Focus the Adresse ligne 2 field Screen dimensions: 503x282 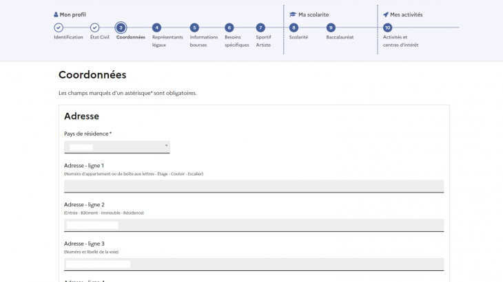(x=254, y=225)
